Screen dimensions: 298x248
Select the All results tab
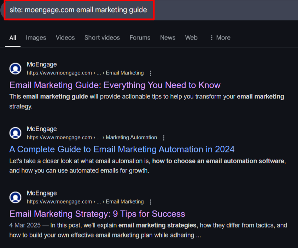click(x=13, y=38)
